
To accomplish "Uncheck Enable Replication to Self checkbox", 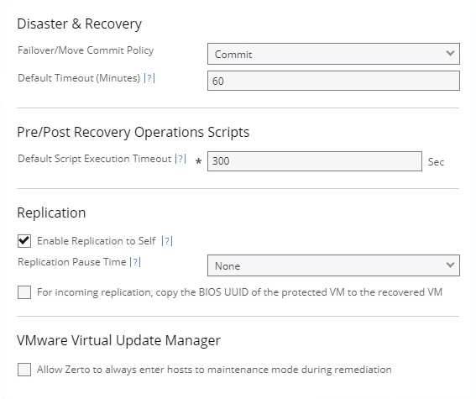I will pos(24,241).
